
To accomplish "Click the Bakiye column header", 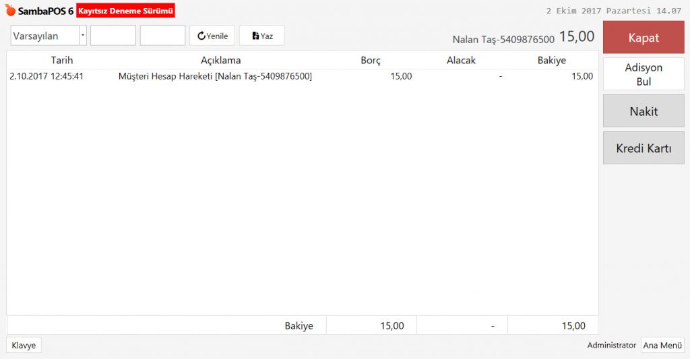I will click(551, 60).
